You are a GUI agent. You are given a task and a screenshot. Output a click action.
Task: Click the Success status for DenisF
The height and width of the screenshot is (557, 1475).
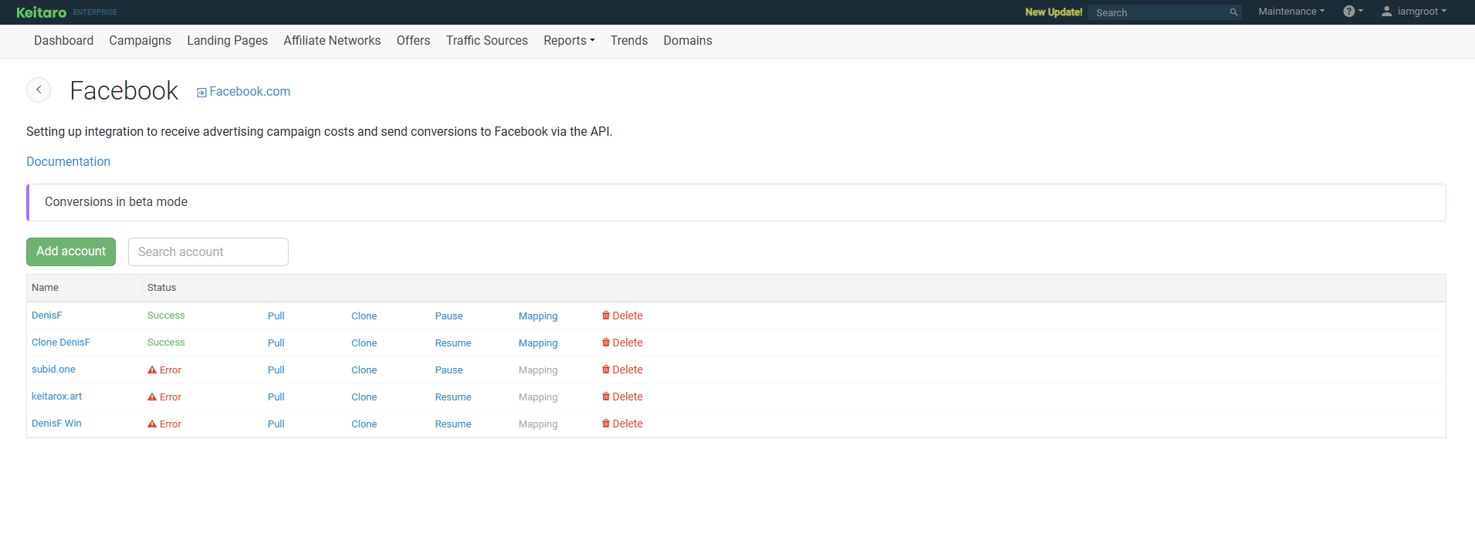click(166, 316)
